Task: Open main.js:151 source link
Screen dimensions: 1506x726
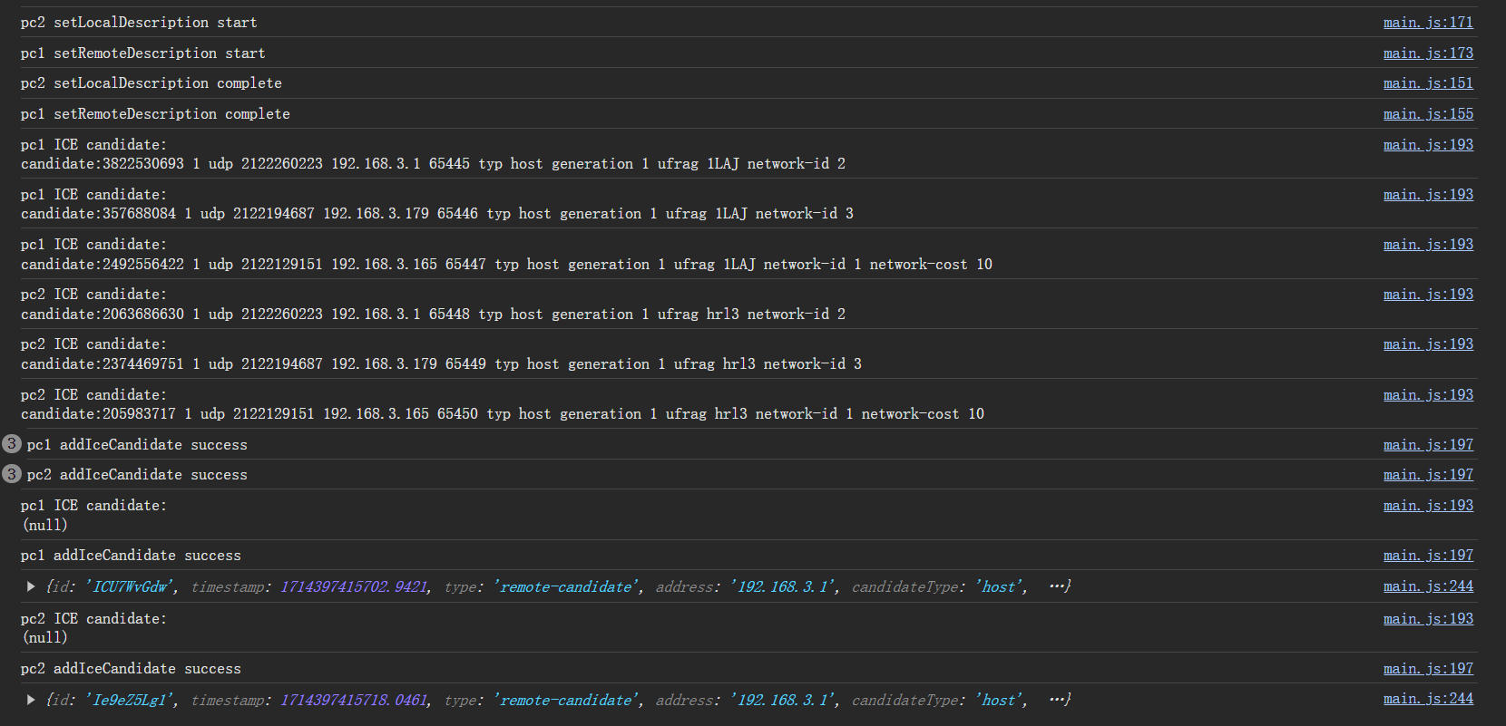Action: click(1428, 82)
